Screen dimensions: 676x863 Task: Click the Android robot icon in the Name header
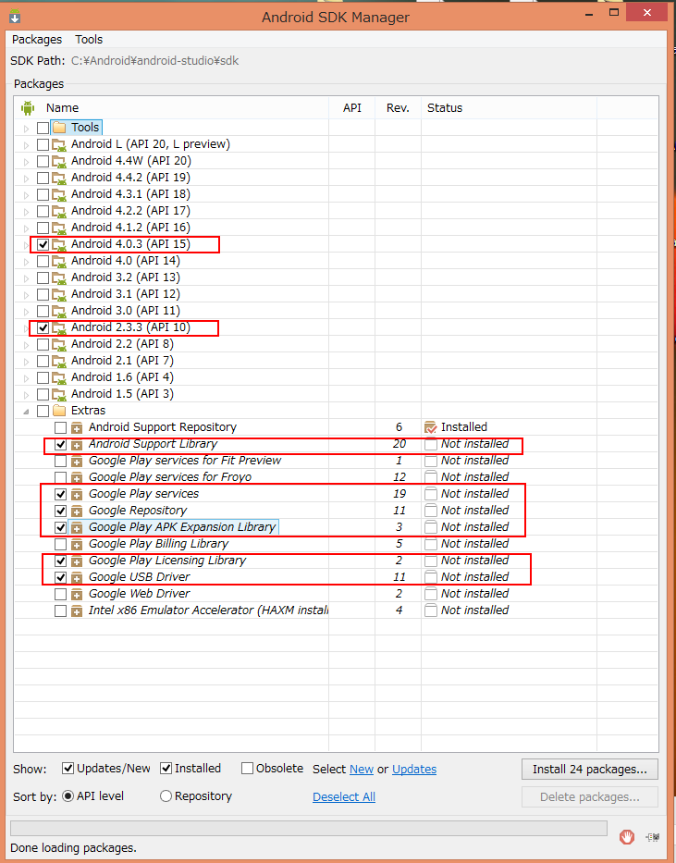pyautogui.click(x=28, y=108)
